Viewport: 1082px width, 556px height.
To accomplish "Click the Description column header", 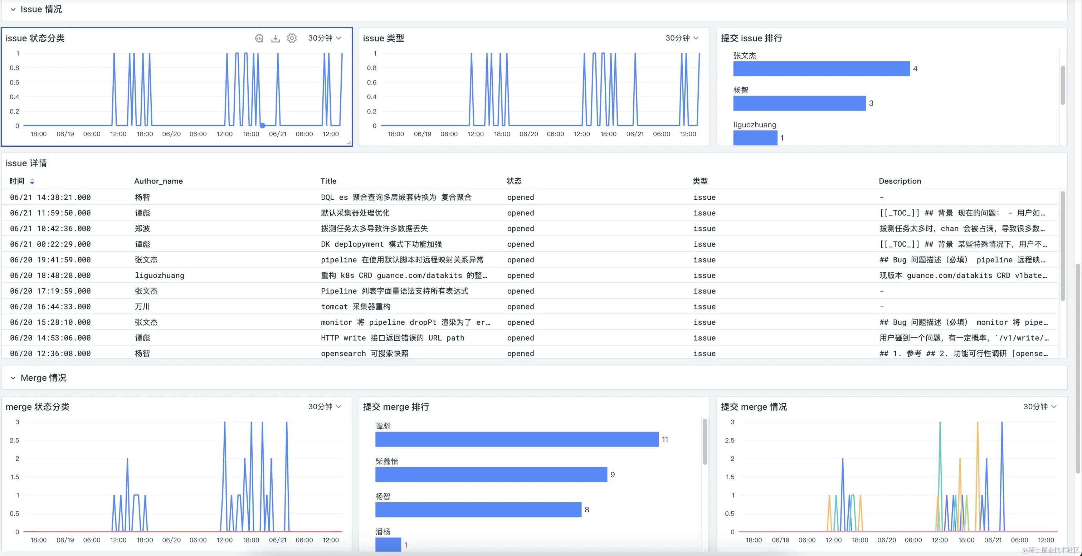I will tap(900, 181).
